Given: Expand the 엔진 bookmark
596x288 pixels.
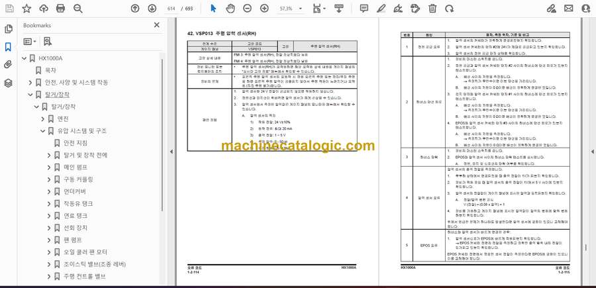Looking at the screenshot, I should coord(42,119).
